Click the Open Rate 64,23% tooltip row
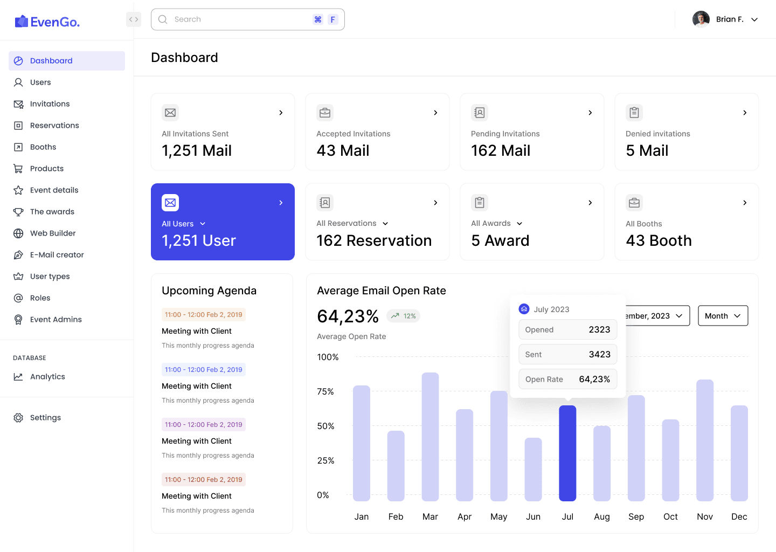776x552 pixels. (x=568, y=379)
